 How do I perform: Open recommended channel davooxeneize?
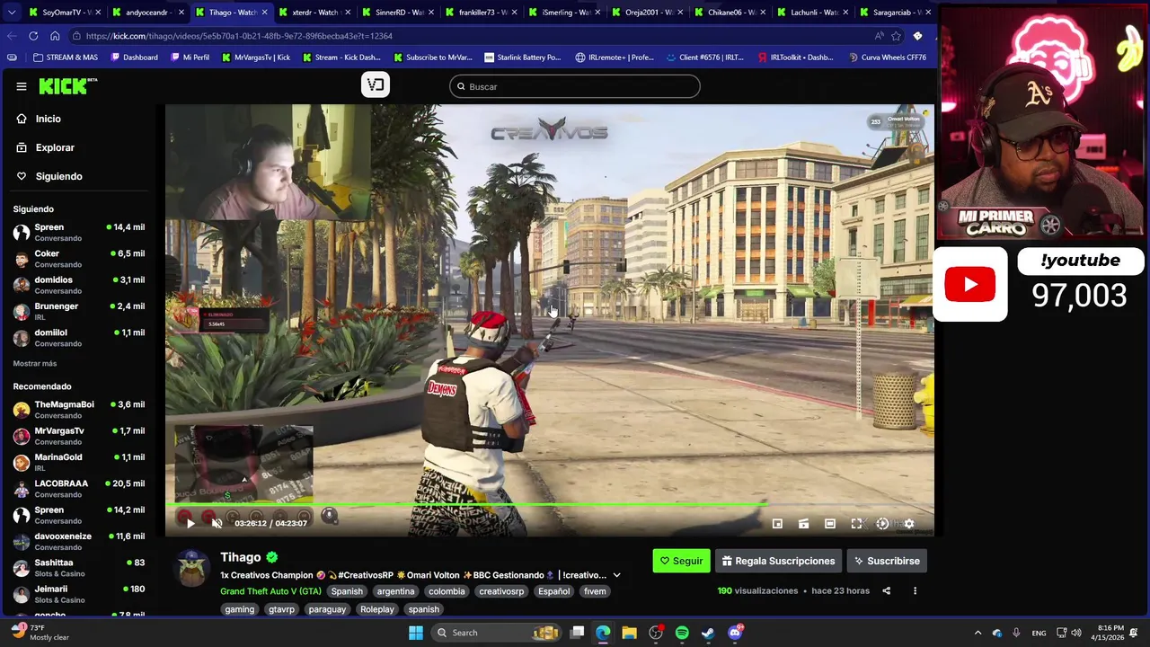(x=79, y=541)
